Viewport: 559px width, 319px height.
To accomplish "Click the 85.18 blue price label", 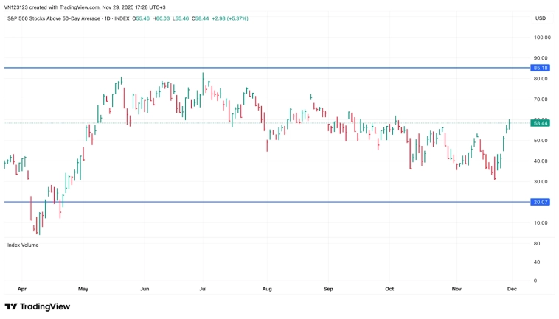I will pos(541,68).
